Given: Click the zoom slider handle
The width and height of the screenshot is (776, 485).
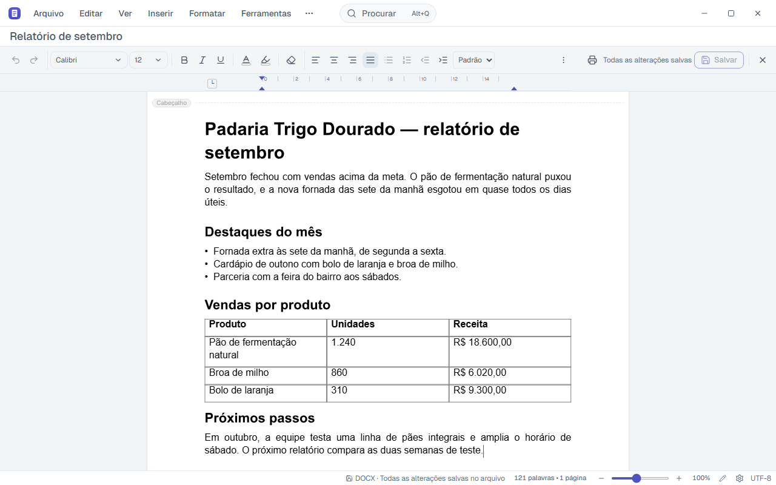Looking at the screenshot, I should 637,478.
